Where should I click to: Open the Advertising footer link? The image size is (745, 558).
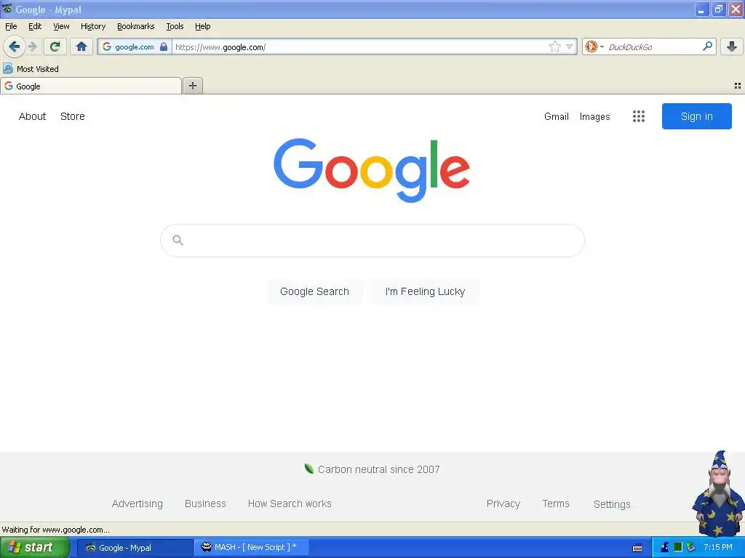(x=138, y=504)
